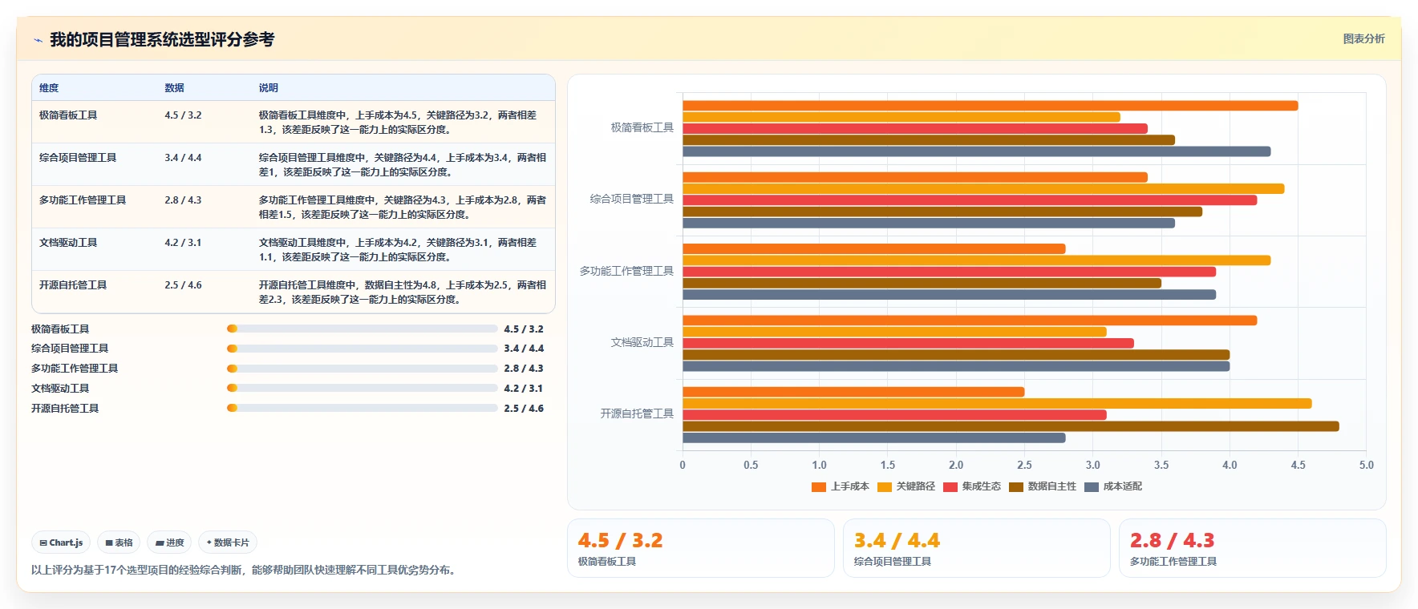Click the 文档驱动工具 progress bar
This screenshot has width=1418, height=609.
pyautogui.click(x=363, y=388)
